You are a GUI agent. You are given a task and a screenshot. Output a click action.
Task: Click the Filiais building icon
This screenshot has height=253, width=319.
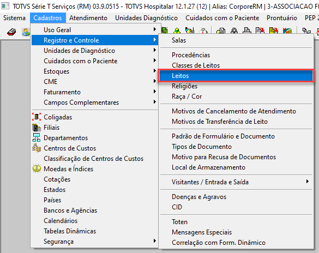[x=37, y=127]
